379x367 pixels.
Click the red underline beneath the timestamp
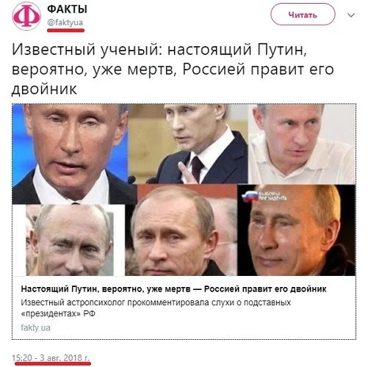point(53,363)
